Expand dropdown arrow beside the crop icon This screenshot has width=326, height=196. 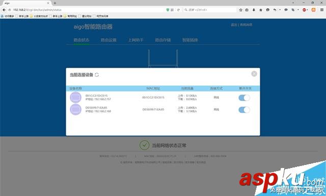tap(298, 10)
